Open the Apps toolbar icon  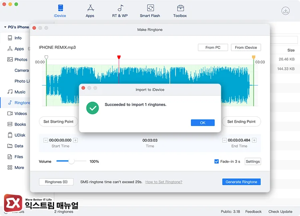coord(90,8)
